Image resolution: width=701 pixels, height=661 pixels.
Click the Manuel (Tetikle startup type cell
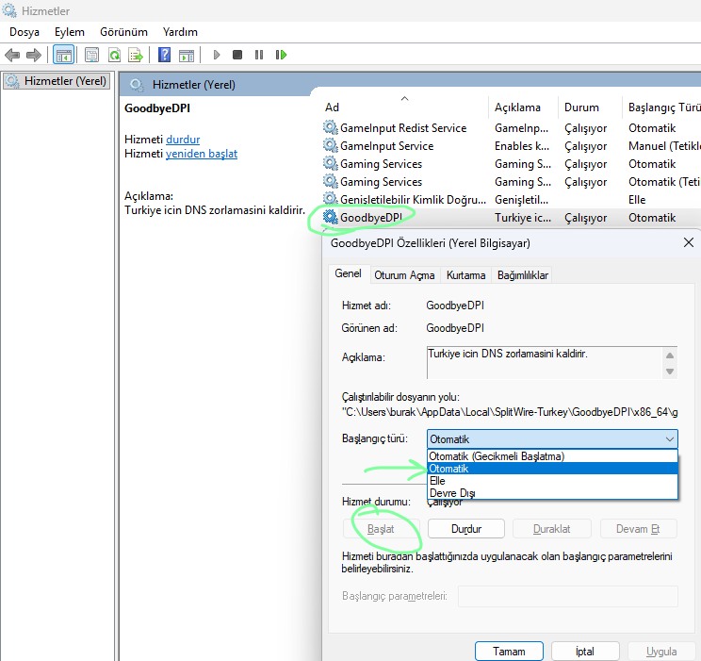(x=664, y=146)
